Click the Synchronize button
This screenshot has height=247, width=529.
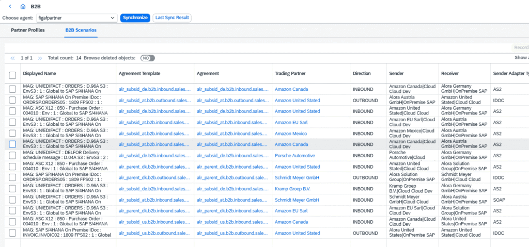[135, 18]
